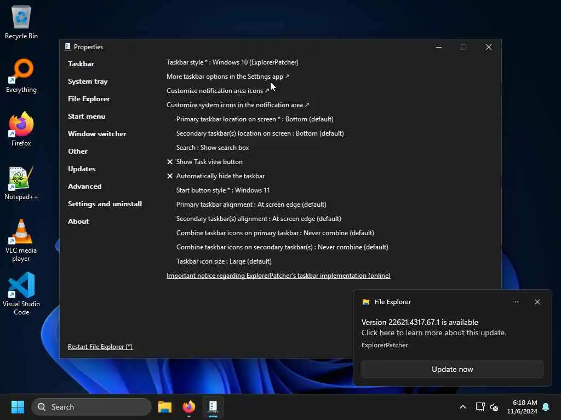The height and width of the screenshot is (420, 561).
Task: Open the Notepad++ desktop shortcut
Action: coord(21,183)
